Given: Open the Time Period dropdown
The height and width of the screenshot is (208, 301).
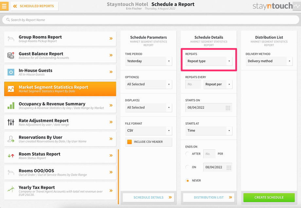Looking at the screenshot, I should (x=149, y=61).
